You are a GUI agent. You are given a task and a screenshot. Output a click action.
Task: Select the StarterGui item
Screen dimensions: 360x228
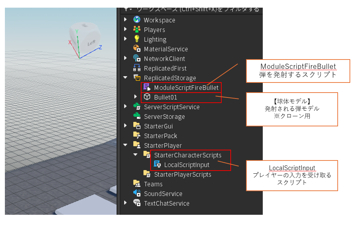(x=158, y=126)
